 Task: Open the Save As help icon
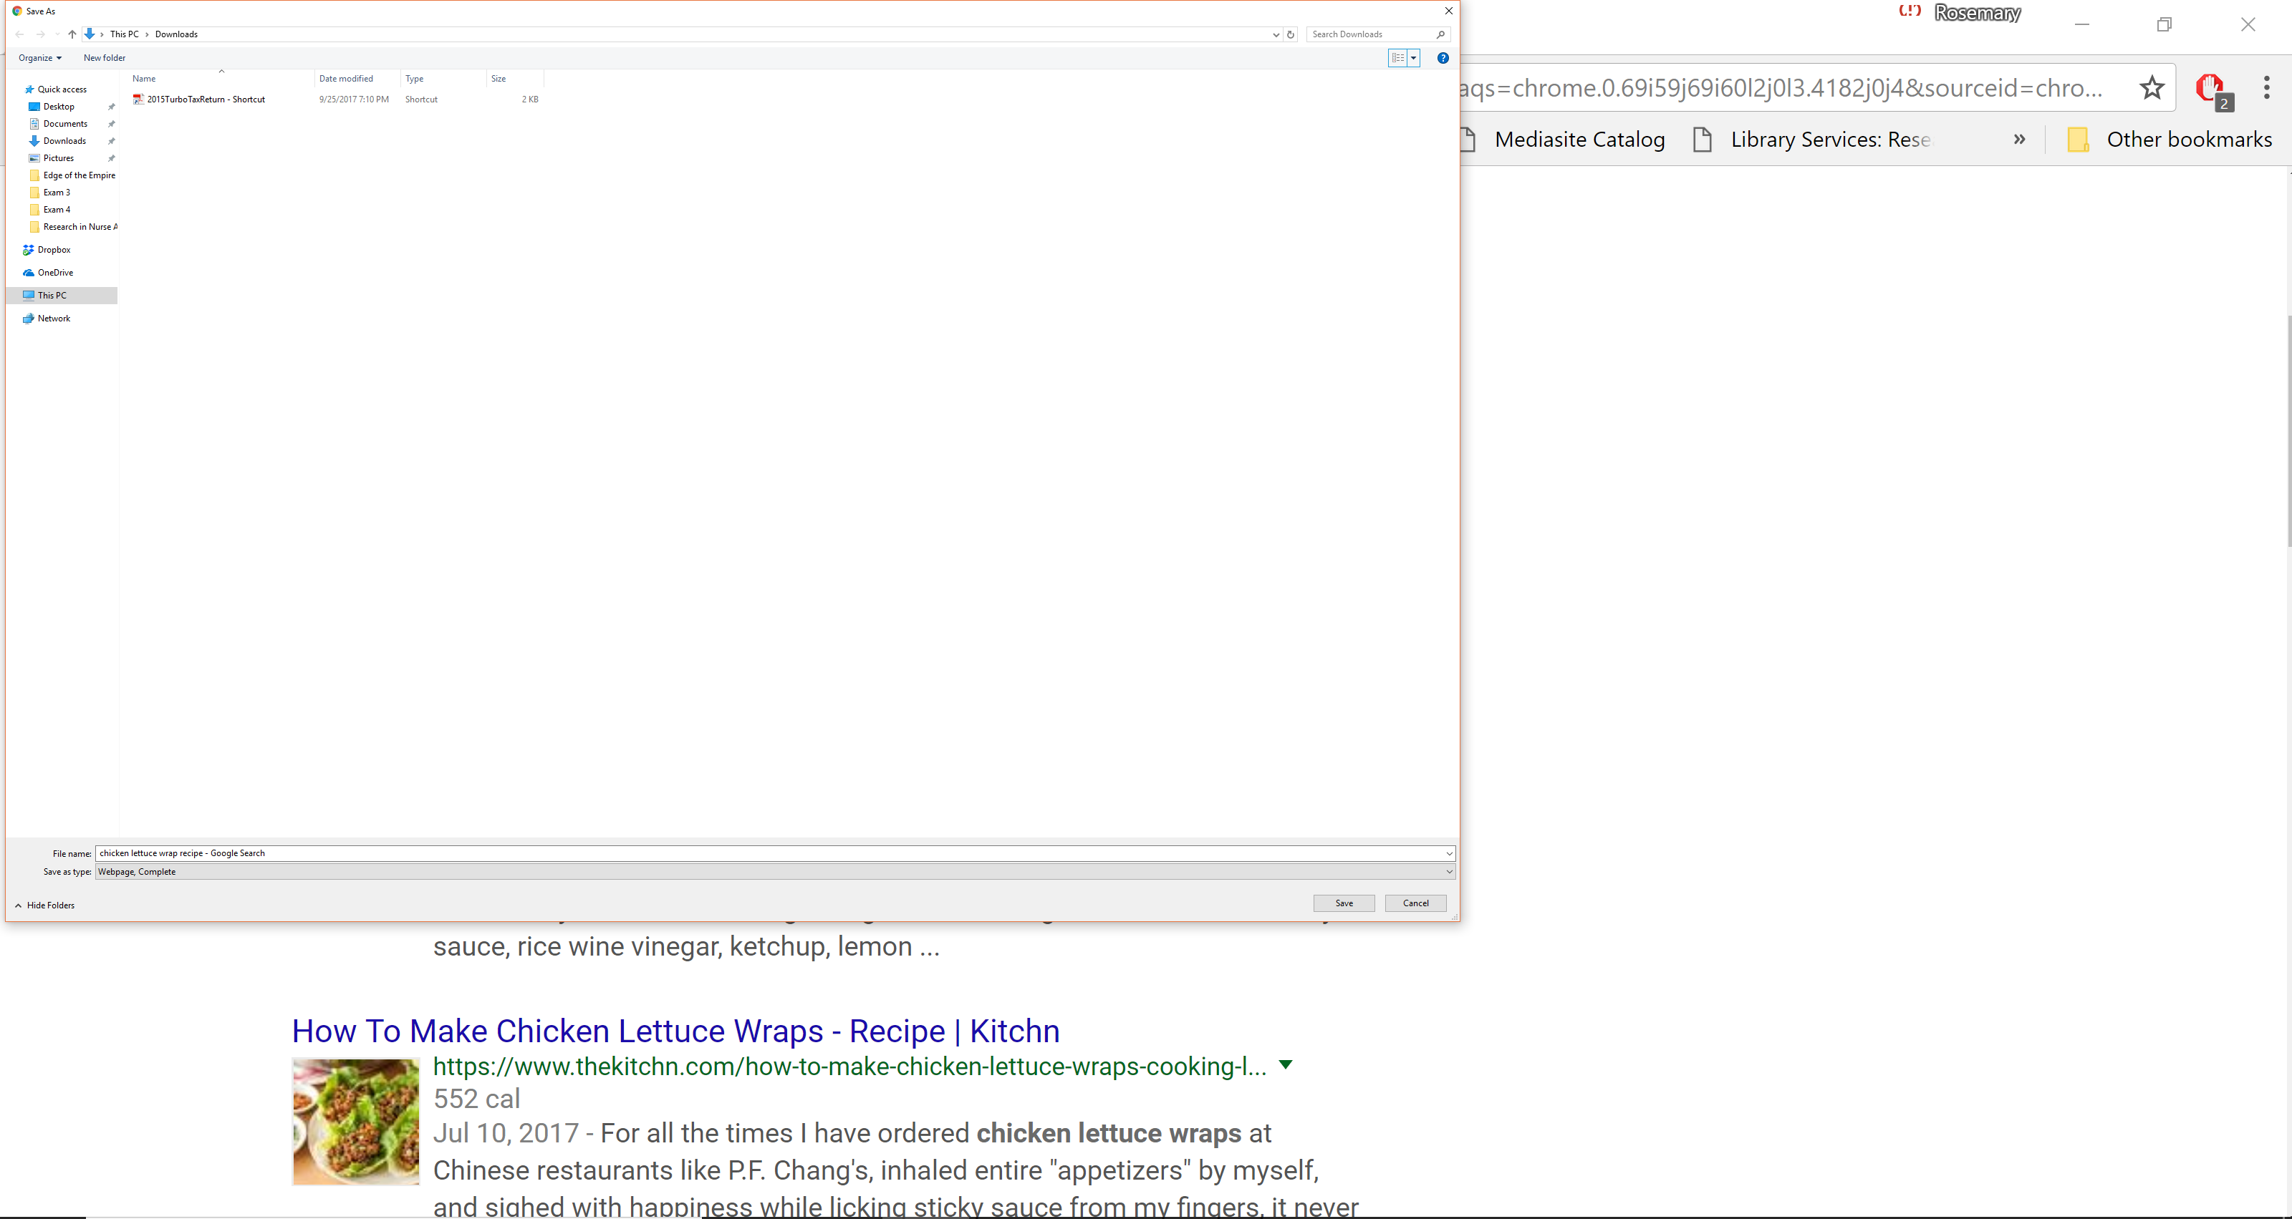tap(1443, 58)
